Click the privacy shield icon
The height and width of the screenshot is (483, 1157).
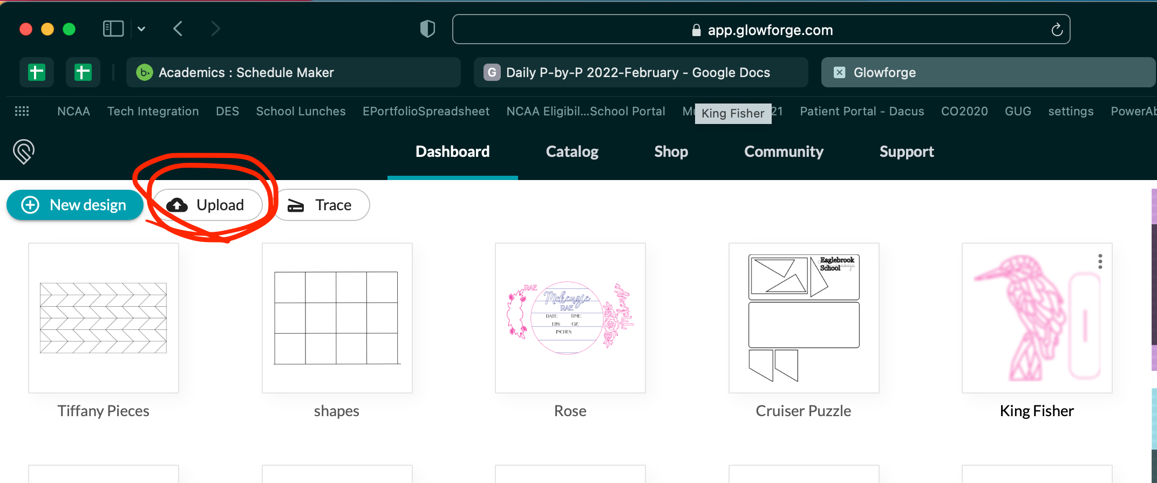(x=427, y=29)
